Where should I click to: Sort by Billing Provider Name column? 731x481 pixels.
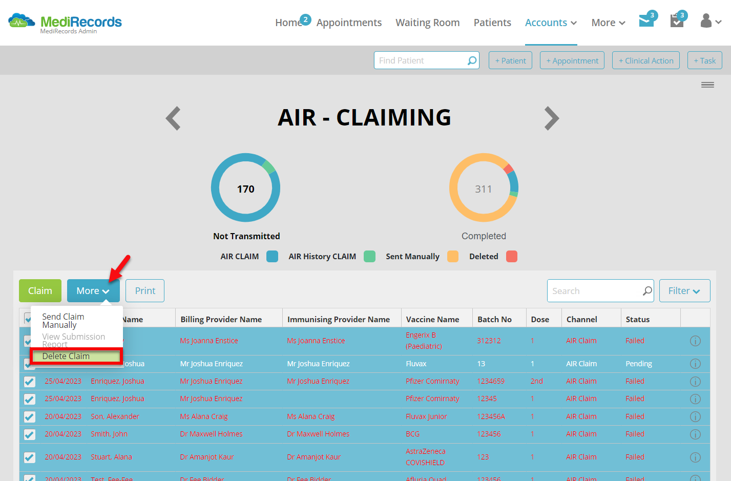pos(221,319)
